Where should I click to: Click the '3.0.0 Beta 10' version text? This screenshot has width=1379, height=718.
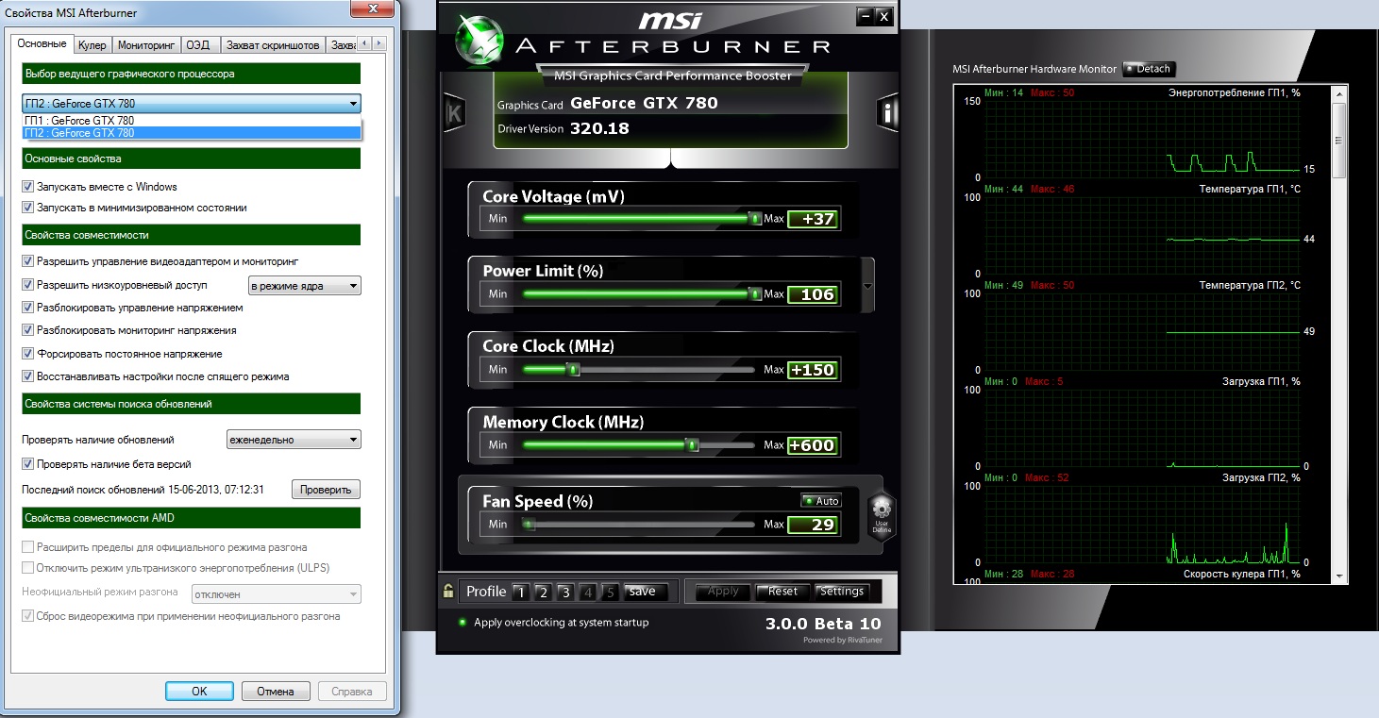[x=823, y=624]
